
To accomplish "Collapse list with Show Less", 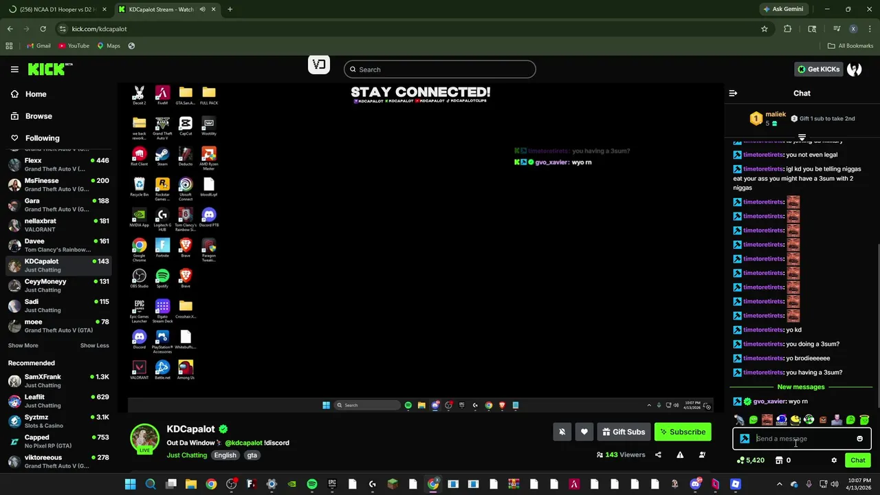I will [x=94, y=346].
